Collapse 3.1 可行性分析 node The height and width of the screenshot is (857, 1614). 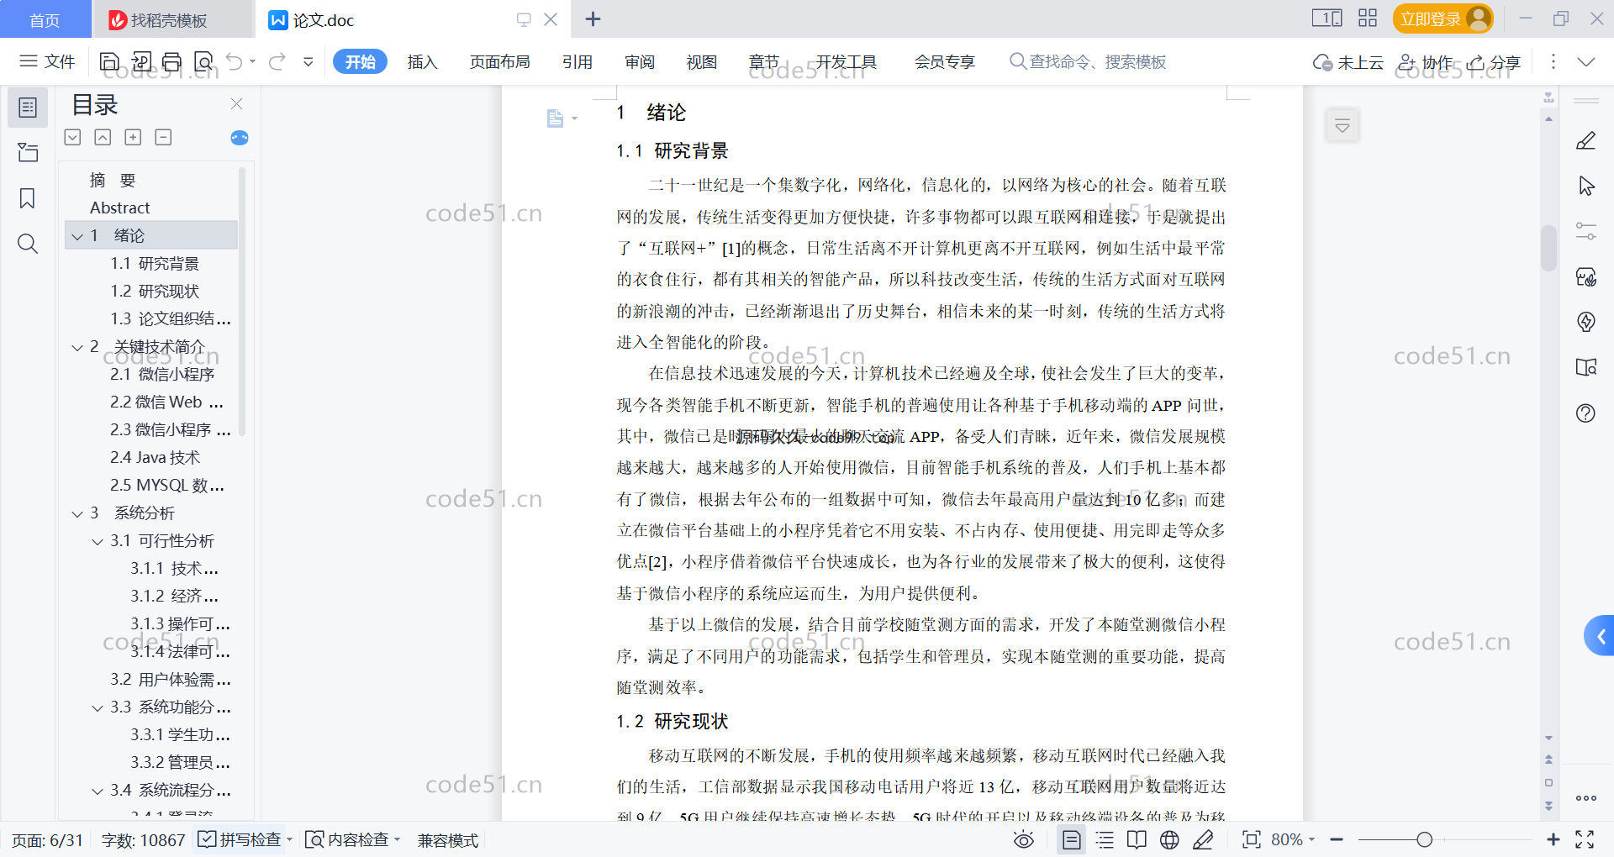[x=98, y=541]
